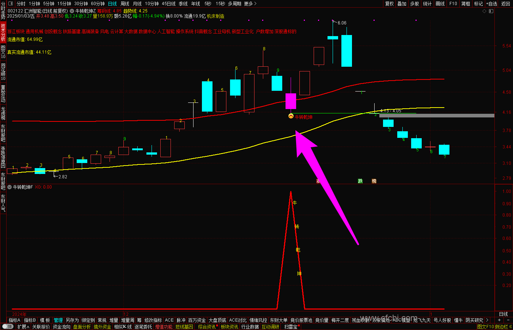
Task: Open settings circle icon beside 牛转乾坤Z
Action: point(72,11)
